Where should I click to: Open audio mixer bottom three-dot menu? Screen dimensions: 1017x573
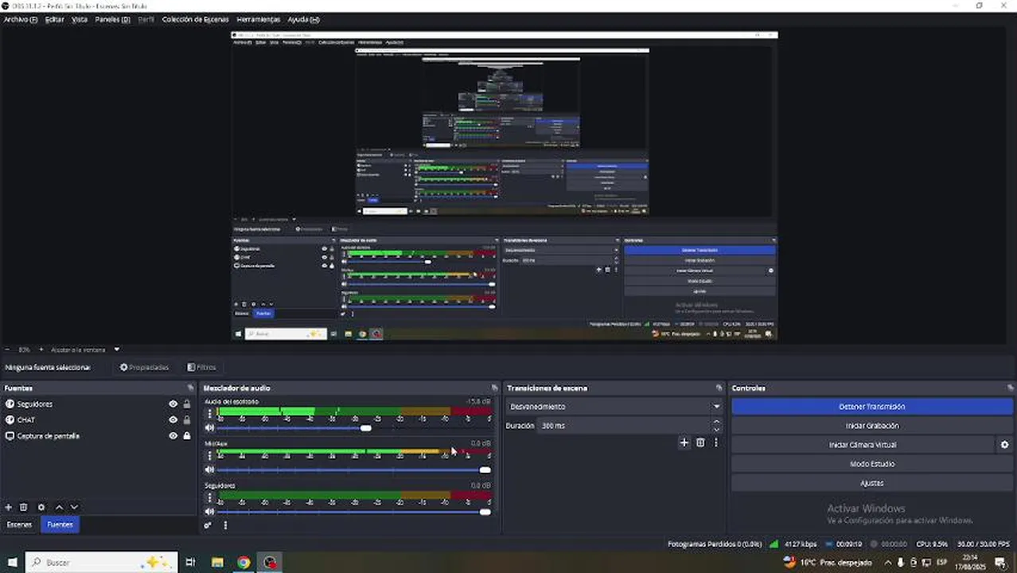coord(225,525)
